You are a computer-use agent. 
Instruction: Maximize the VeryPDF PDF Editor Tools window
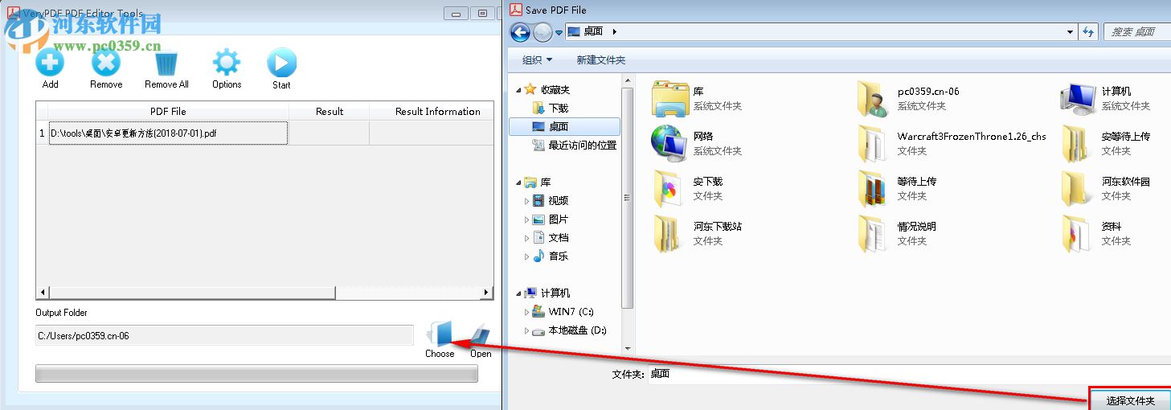[x=483, y=13]
